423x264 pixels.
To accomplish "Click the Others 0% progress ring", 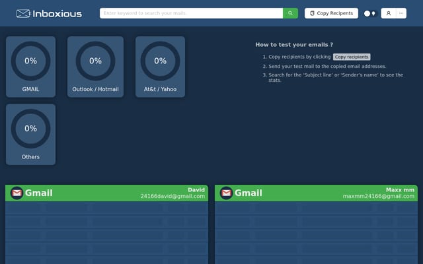I will 31,129.
